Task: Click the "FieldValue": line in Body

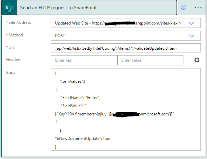Action: tap(73, 106)
